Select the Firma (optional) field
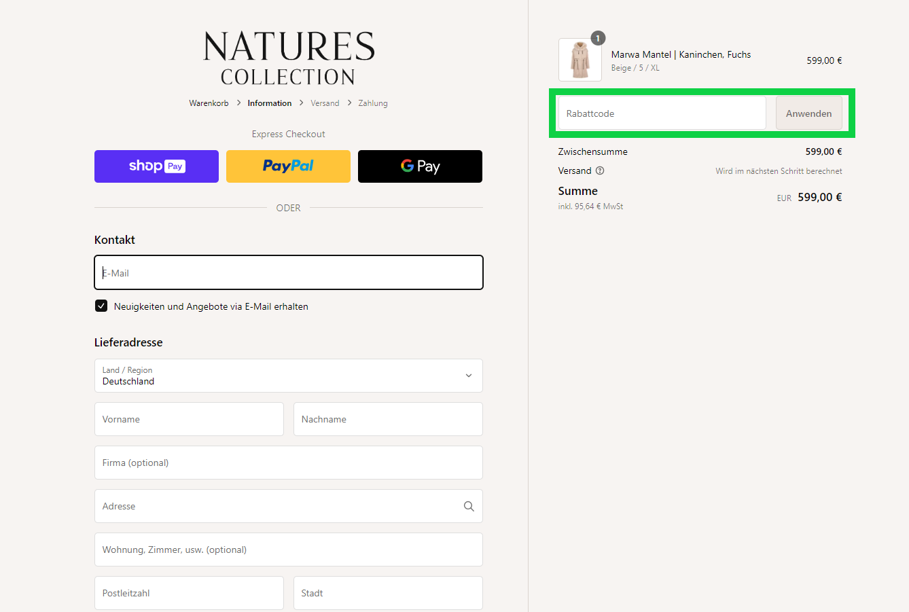Image resolution: width=909 pixels, height=612 pixels. [x=289, y=463]
